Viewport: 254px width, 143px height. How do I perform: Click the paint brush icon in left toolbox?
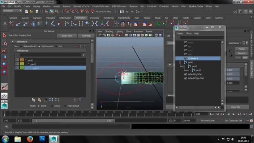pyautogui.click(x=4, y=87)
